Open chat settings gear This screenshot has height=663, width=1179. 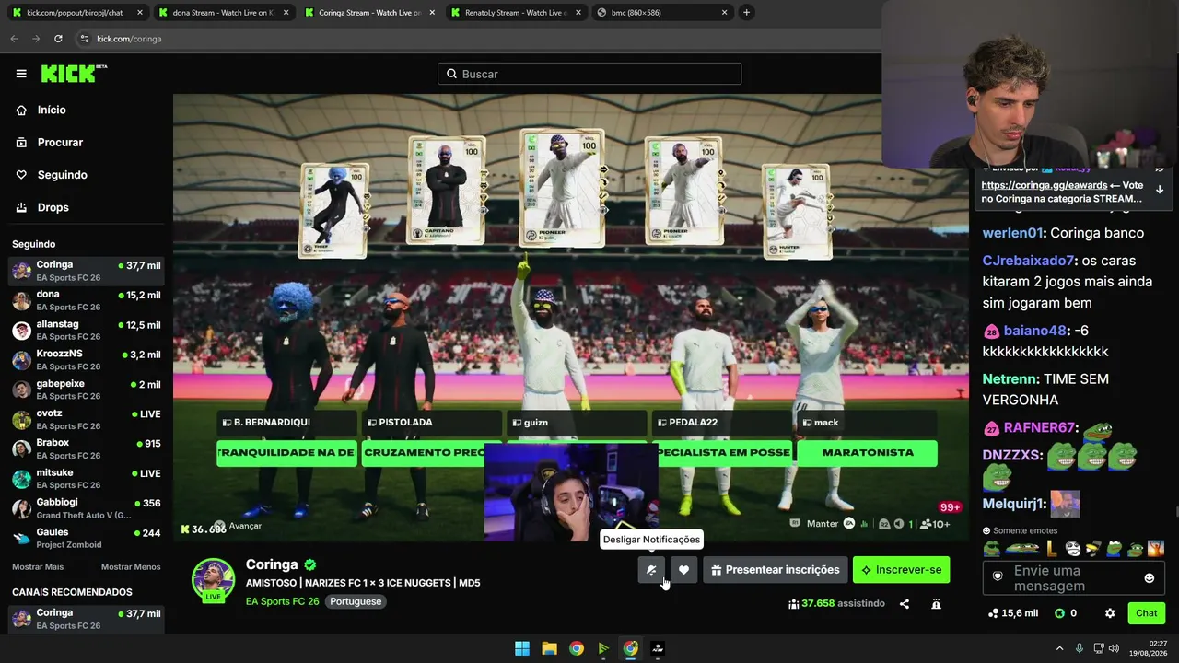(x=1110, y=613)
